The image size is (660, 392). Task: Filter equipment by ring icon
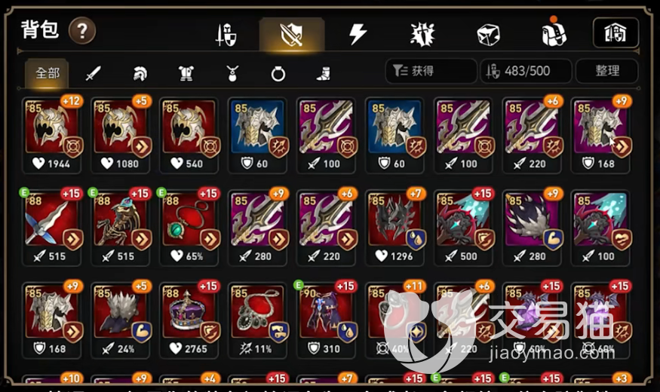pos(278,75)
